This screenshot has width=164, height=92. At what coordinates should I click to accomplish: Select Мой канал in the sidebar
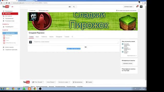[x=10, y=14]
